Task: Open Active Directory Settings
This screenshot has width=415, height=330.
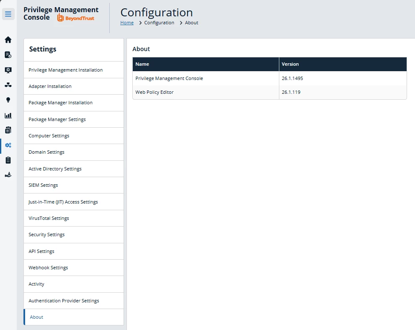Action: [74, 169]
